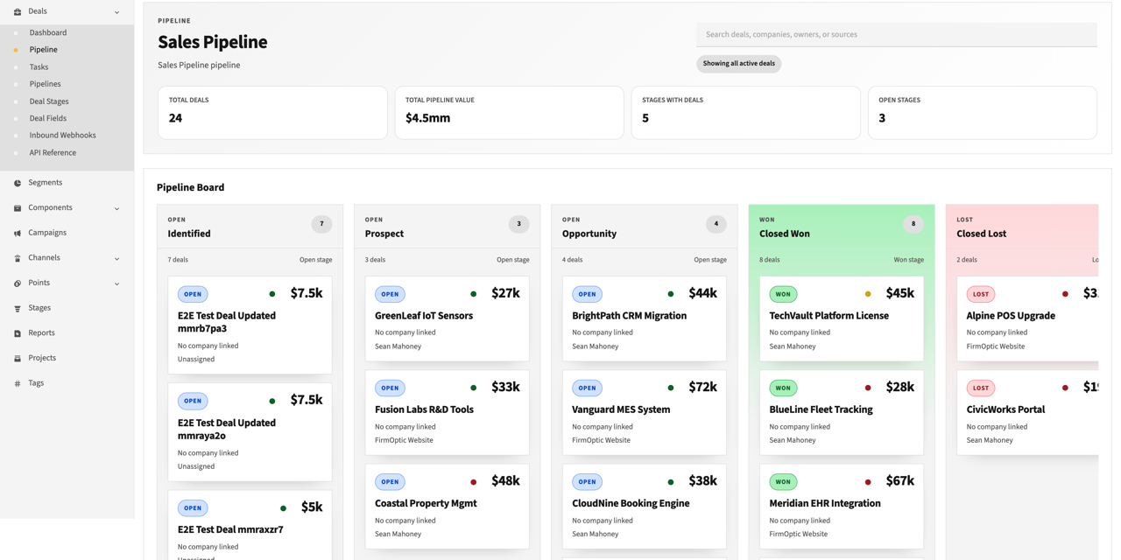Viewport: 1121px width, 560px height.
Task: Expand the Components menu chevron
Action: point(117,208)
